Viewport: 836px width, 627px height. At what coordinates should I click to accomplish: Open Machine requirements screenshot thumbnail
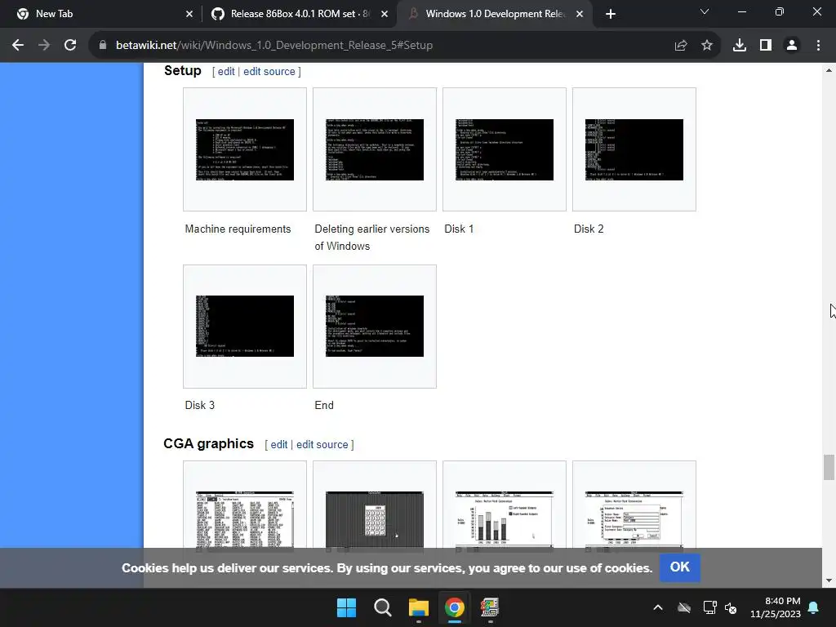click(x=245, y=150)
